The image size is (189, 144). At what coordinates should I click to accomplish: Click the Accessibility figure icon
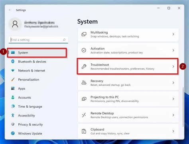(x=13, y=115)
